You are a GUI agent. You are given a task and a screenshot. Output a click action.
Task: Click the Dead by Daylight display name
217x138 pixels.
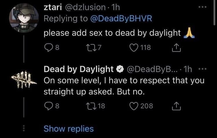(78, 69)
